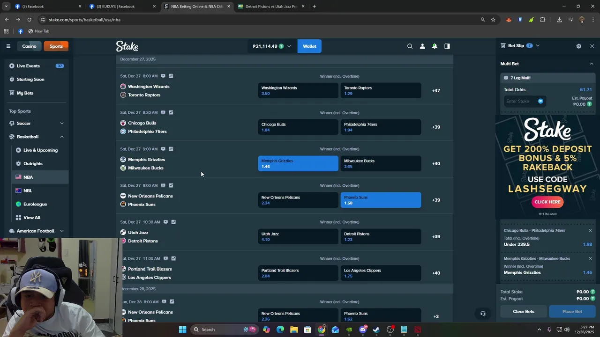
Task: Click the Stake logo
Action: point(127,46)
